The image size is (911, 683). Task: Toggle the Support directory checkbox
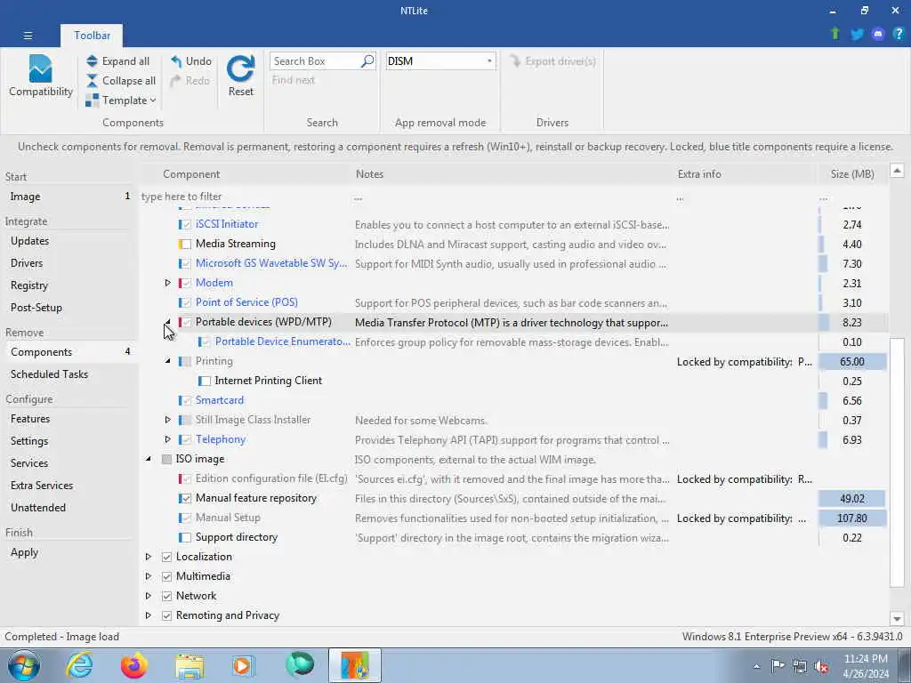pos(185,537)
